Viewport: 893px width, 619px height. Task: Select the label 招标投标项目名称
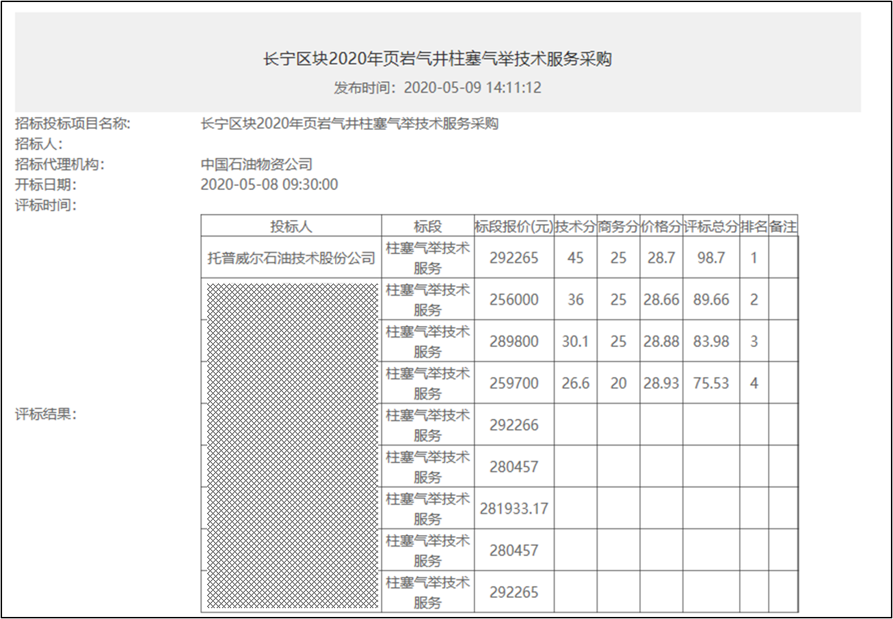pos(72,124)
